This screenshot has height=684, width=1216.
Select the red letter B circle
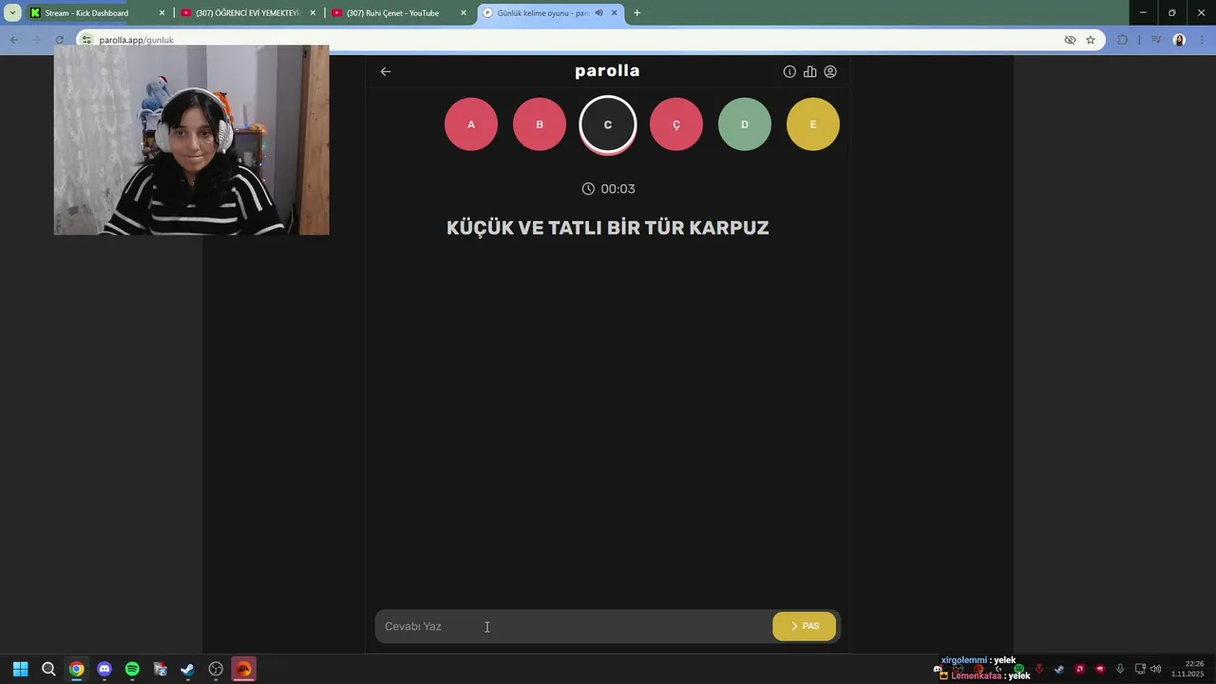point(540,124)
